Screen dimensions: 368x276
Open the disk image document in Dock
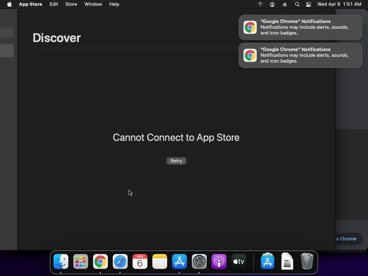287,261
